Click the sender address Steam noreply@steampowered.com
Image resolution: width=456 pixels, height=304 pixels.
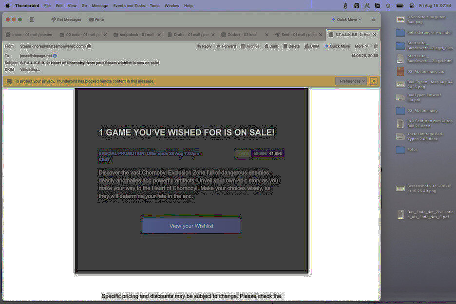click(53, 46)
